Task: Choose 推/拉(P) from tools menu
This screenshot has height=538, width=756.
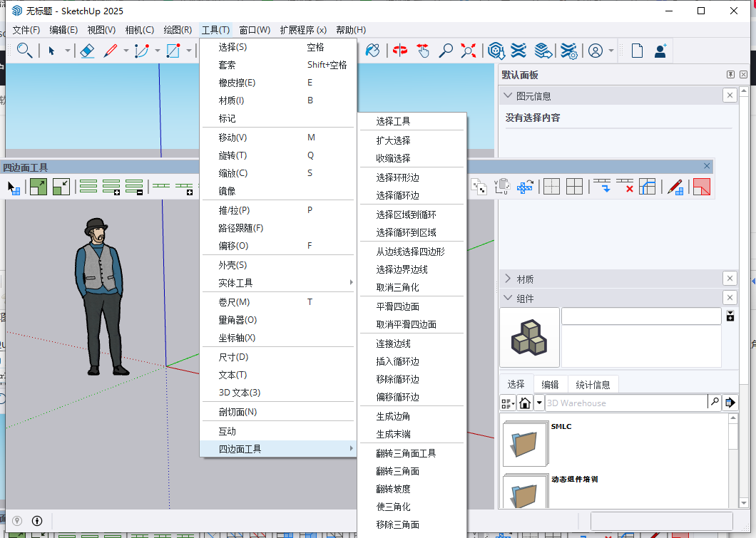Action: point(278,210)
